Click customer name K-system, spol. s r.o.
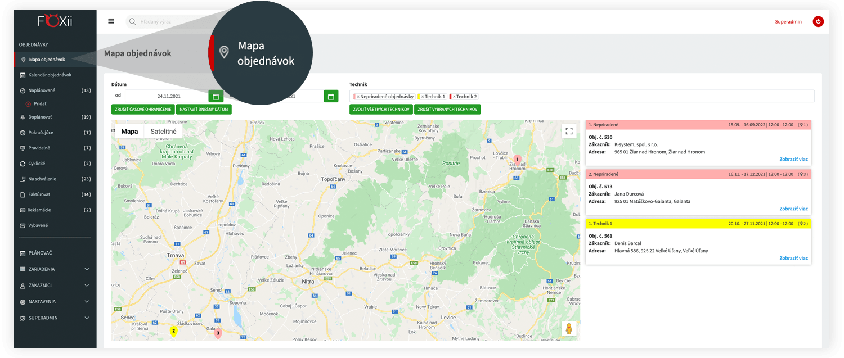 (636, 144)
